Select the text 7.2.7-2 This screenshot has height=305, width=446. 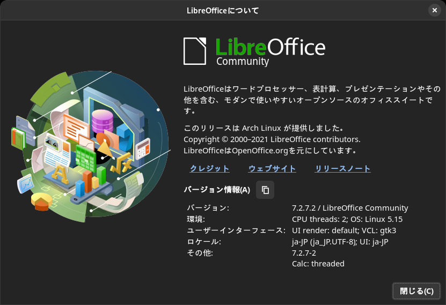(x=304, y=253)
